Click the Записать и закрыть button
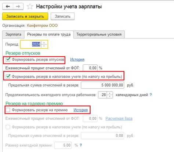 tap(25, 16)
